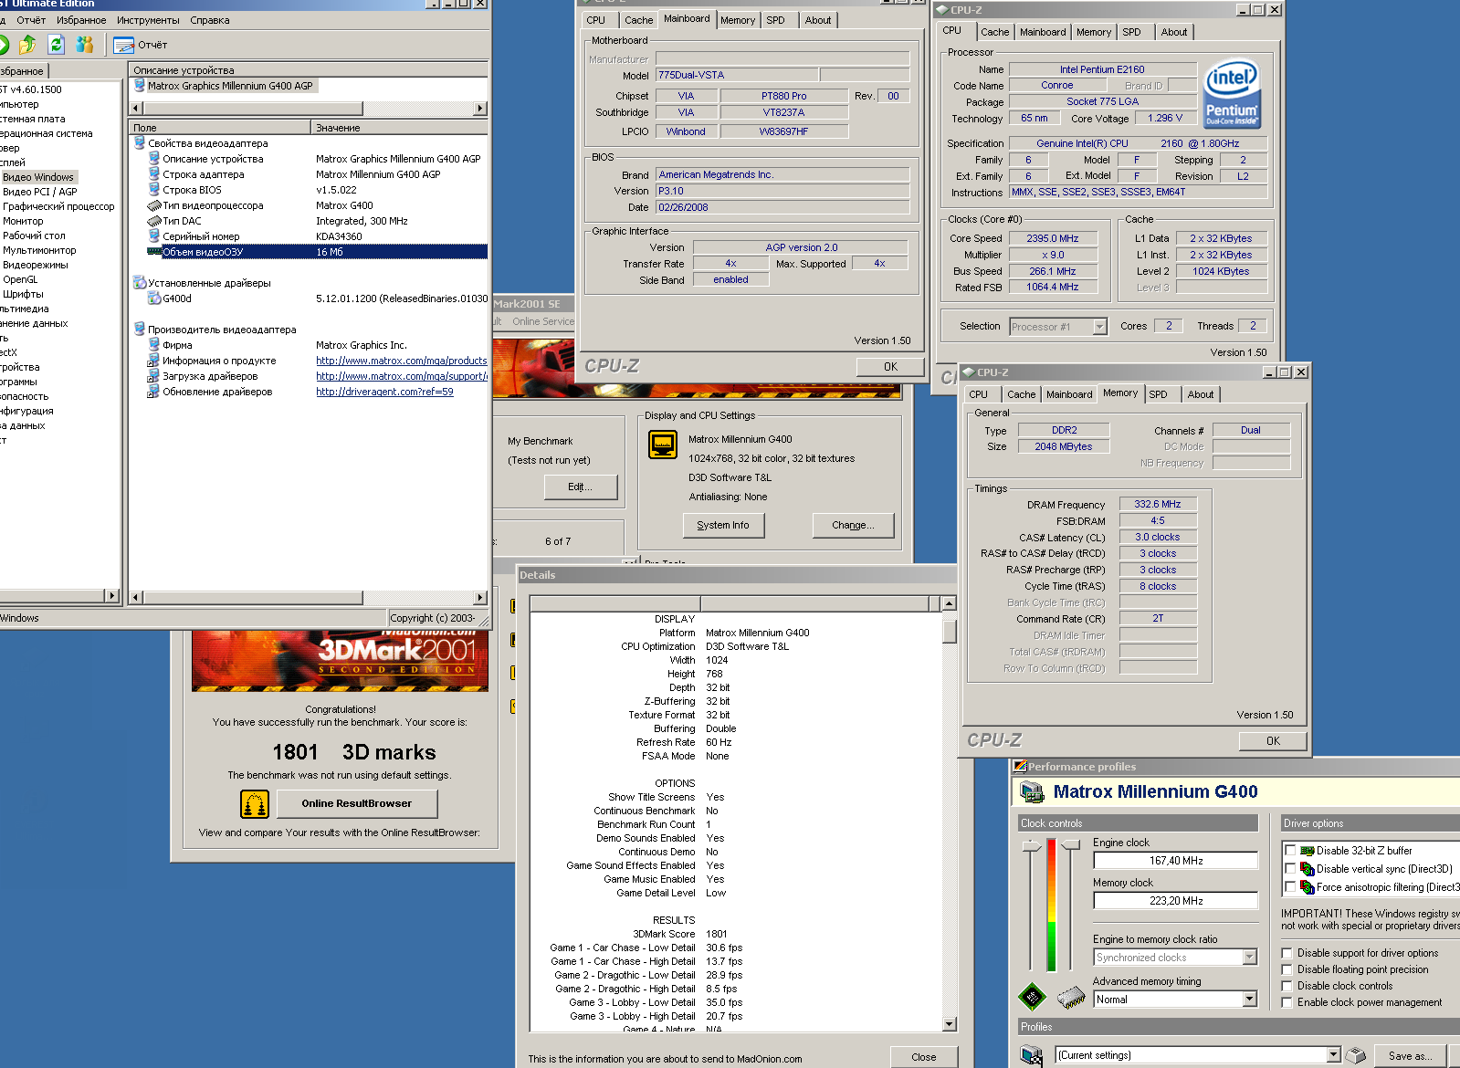Click the link icon next to Информация о продукте
Screen dimensions: 1460x1068
[154, 361]
